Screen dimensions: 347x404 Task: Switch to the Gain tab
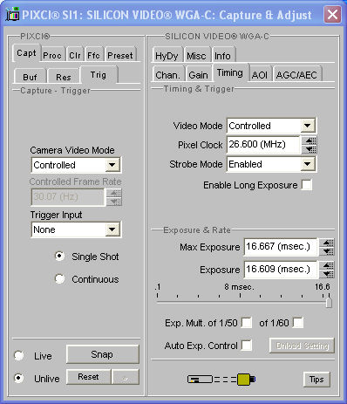[198, 75]
